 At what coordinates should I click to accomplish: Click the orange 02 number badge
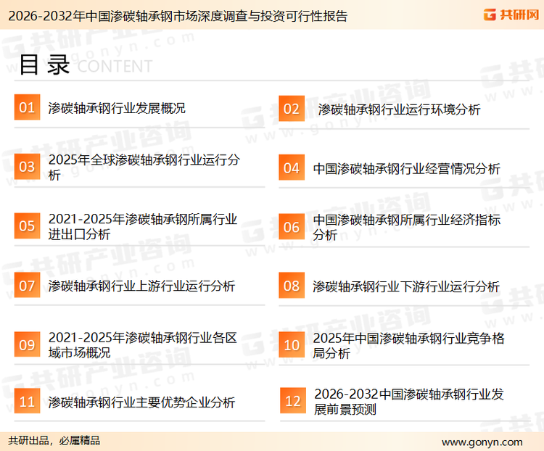click(292, 109)
